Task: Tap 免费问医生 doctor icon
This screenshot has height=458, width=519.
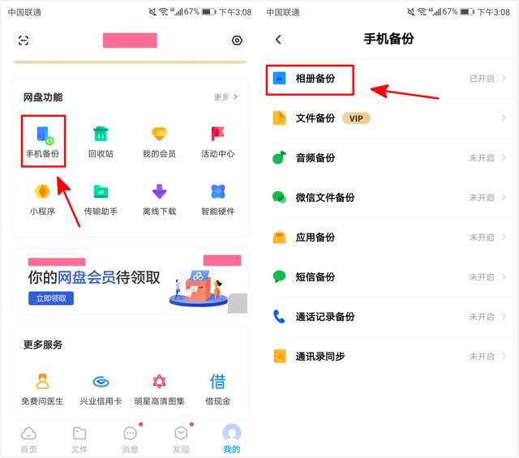Action: [42, 382]
